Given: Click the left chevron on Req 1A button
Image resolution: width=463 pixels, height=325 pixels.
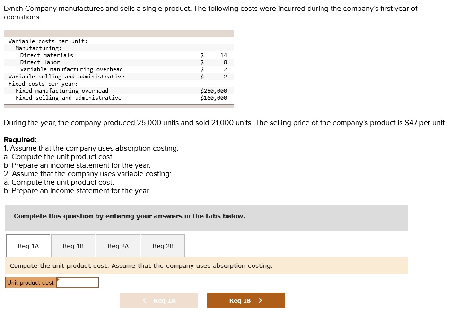Looking at the screenshot, I should click(145, 300).
